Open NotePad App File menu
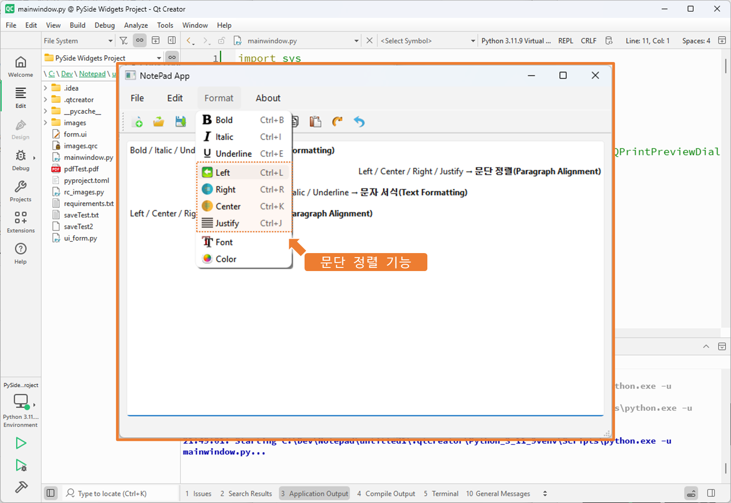This screenshot has width=731, height=503. (137, 98)
